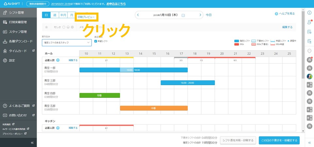Viewport: 314px width, 147px height.
Task: Switch to 月 view tab
Action: (x=72, y=15)
